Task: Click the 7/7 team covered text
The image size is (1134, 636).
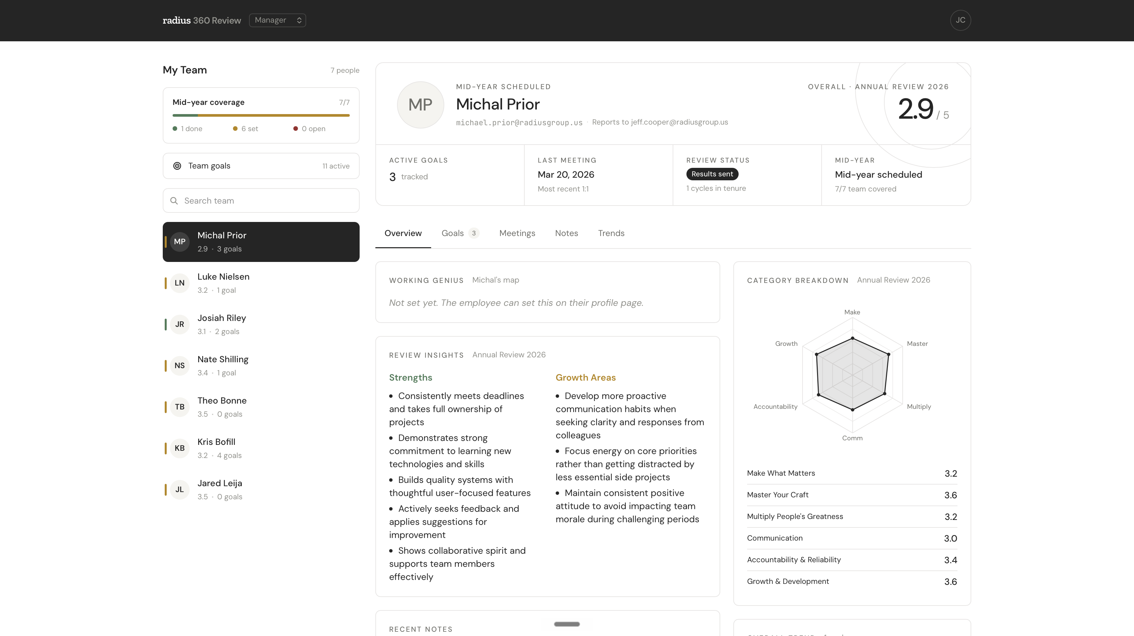Action: pyautogui.click(x=866, y=189)
